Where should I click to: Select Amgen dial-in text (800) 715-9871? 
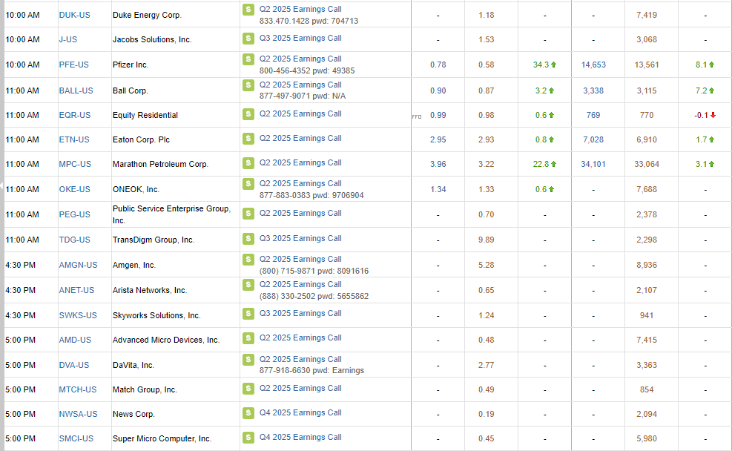coord(286,271)
